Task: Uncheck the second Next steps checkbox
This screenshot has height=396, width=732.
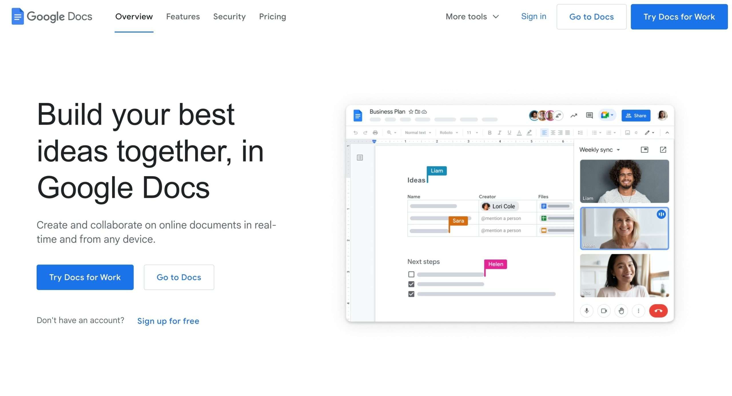Action: 411,284
